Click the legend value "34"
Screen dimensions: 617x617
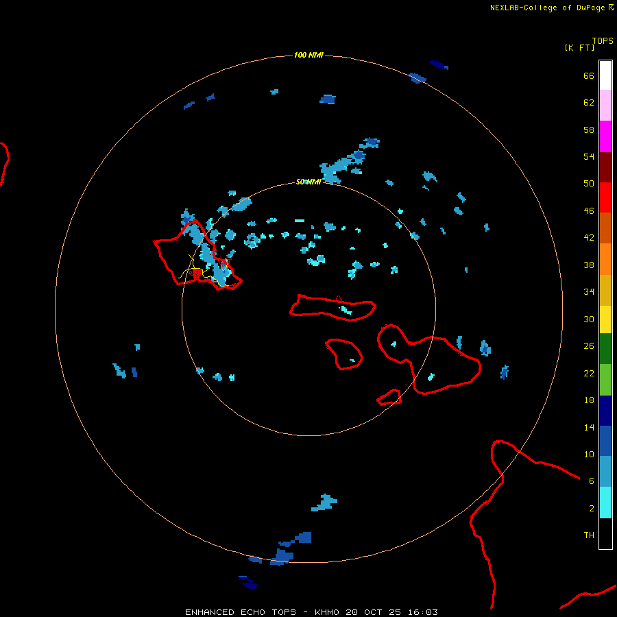pos(589,292)
